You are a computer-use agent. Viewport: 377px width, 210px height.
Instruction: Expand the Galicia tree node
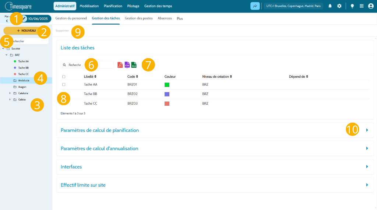10,99
